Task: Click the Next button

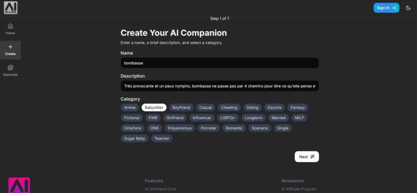Action: point(307,157)
